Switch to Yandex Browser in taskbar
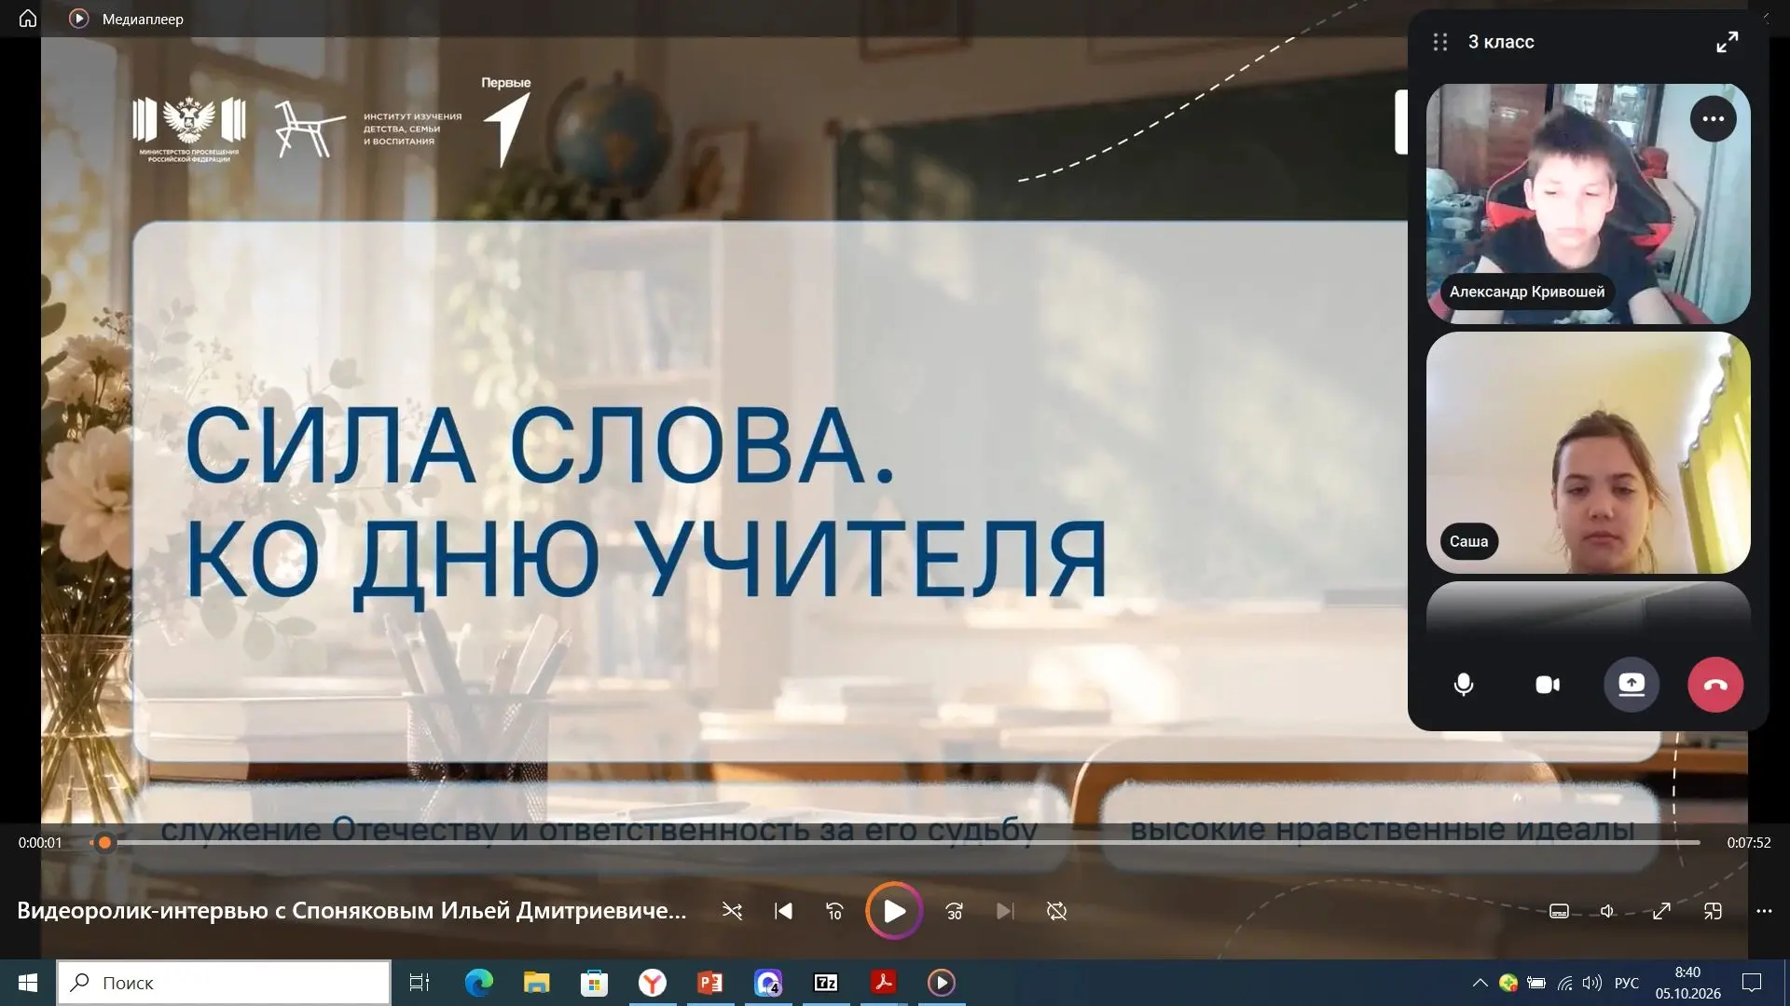Viewport: 1790px width, 1006px height. (x=653, y=983)
